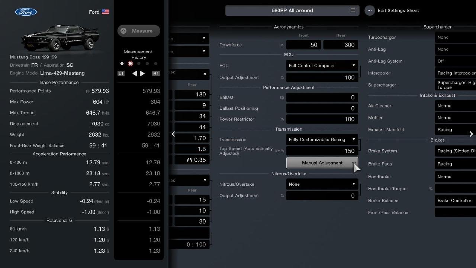Select the highlighted red Measurement History dot

click(130, 64)
